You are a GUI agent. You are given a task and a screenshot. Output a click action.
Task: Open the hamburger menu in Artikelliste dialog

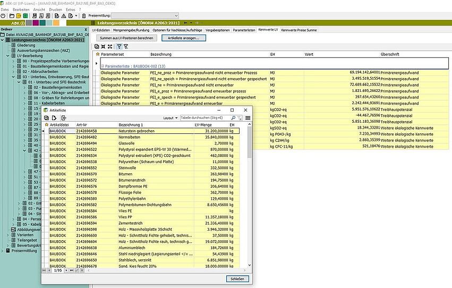(x=248, y=117)
